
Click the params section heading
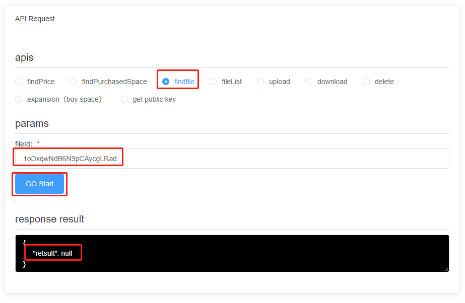coord(32,123)
